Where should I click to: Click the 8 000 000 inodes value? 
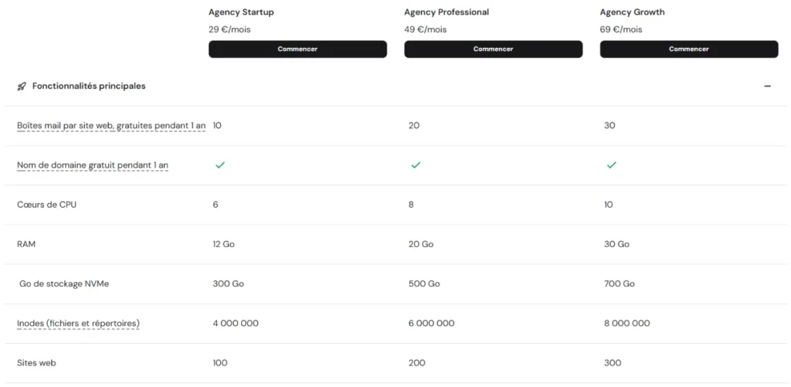[x=627, y=324]
